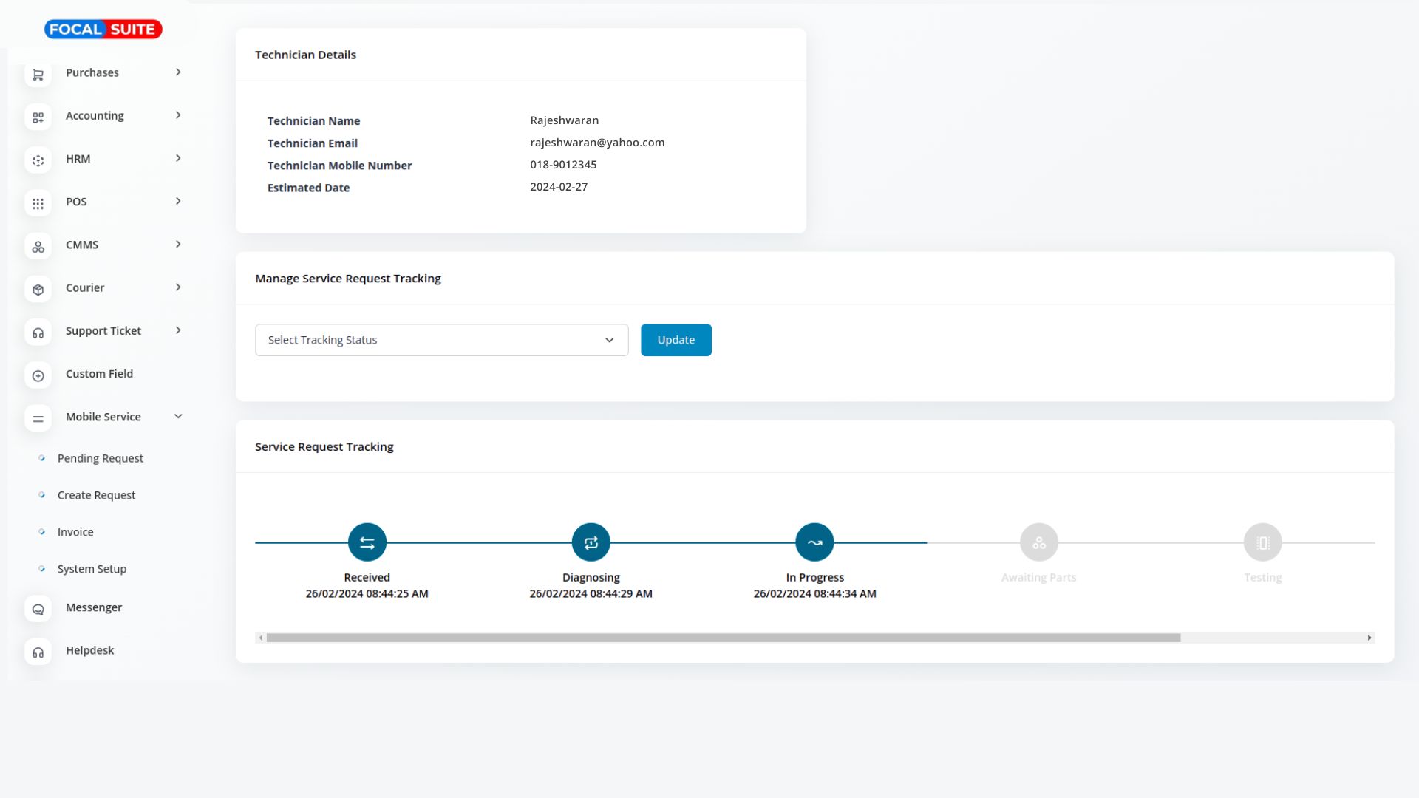
Task: Click the Accounting sidebar icon
Action: (38, 117)
